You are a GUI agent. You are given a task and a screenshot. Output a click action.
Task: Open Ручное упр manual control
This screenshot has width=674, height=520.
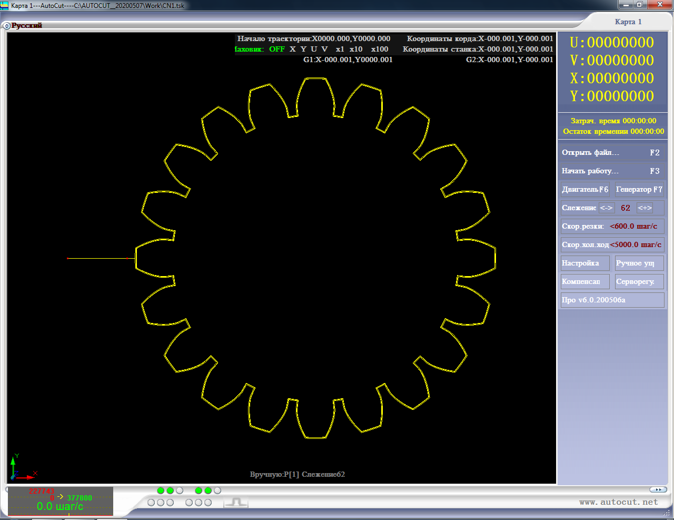coord(639,263)
